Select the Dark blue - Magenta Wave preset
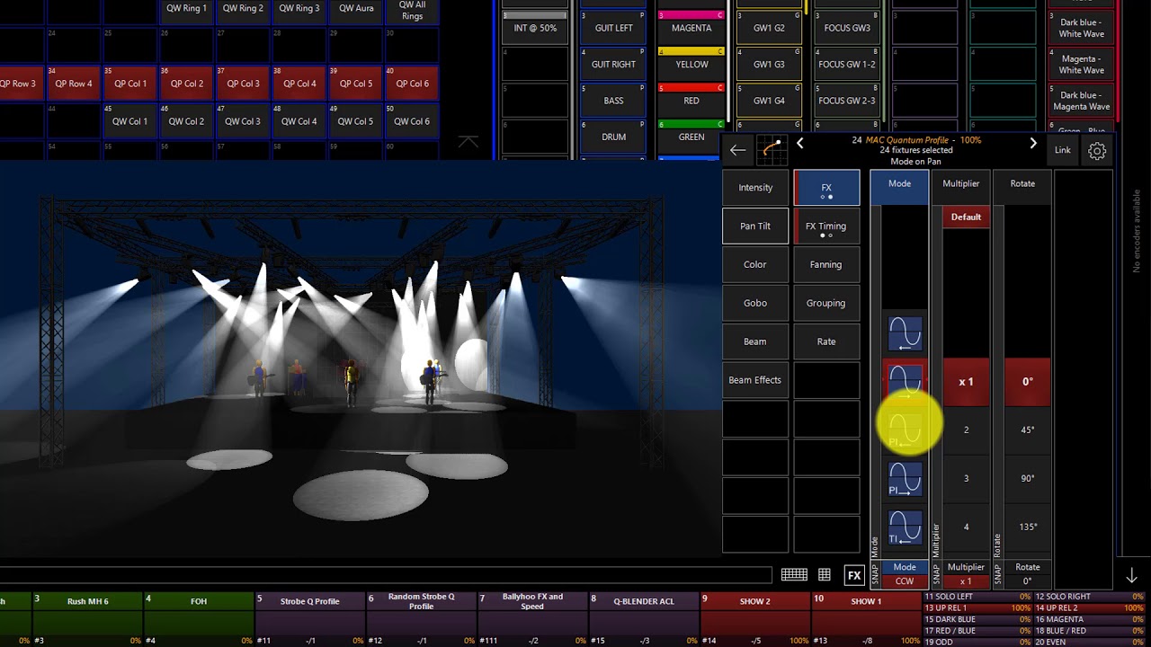 (x=1081, y=101)
